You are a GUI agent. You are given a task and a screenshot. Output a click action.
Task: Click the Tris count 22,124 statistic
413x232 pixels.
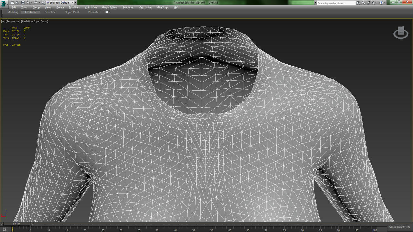15,34
